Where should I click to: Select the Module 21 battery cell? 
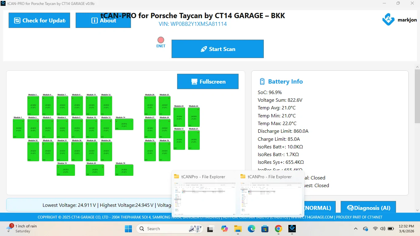(194, 140)
